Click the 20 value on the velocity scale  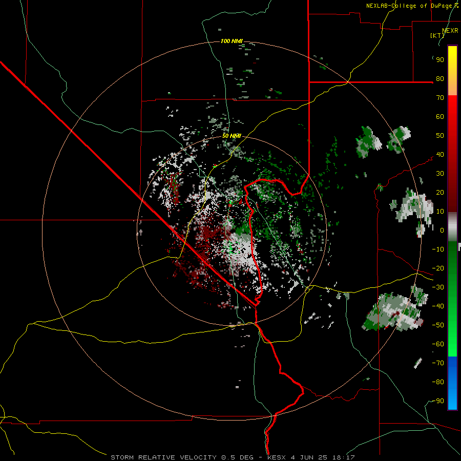coord(440,193)
